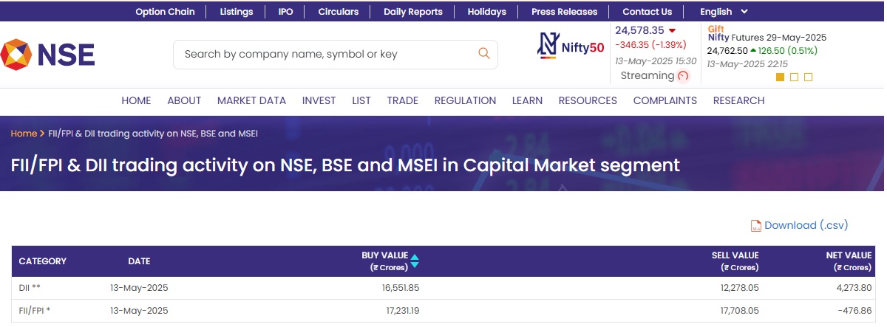Open Holidays link
This screenshot has height=327, width=887.
(x=487, y=12)
